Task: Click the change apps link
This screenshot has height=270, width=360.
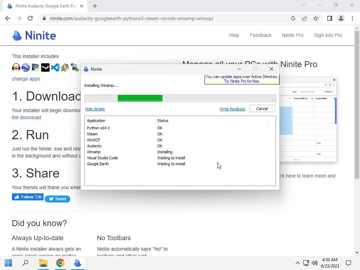Action: [26, 79]
